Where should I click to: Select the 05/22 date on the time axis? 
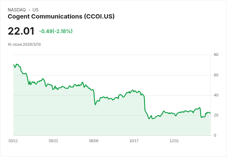tap(53, 141)
